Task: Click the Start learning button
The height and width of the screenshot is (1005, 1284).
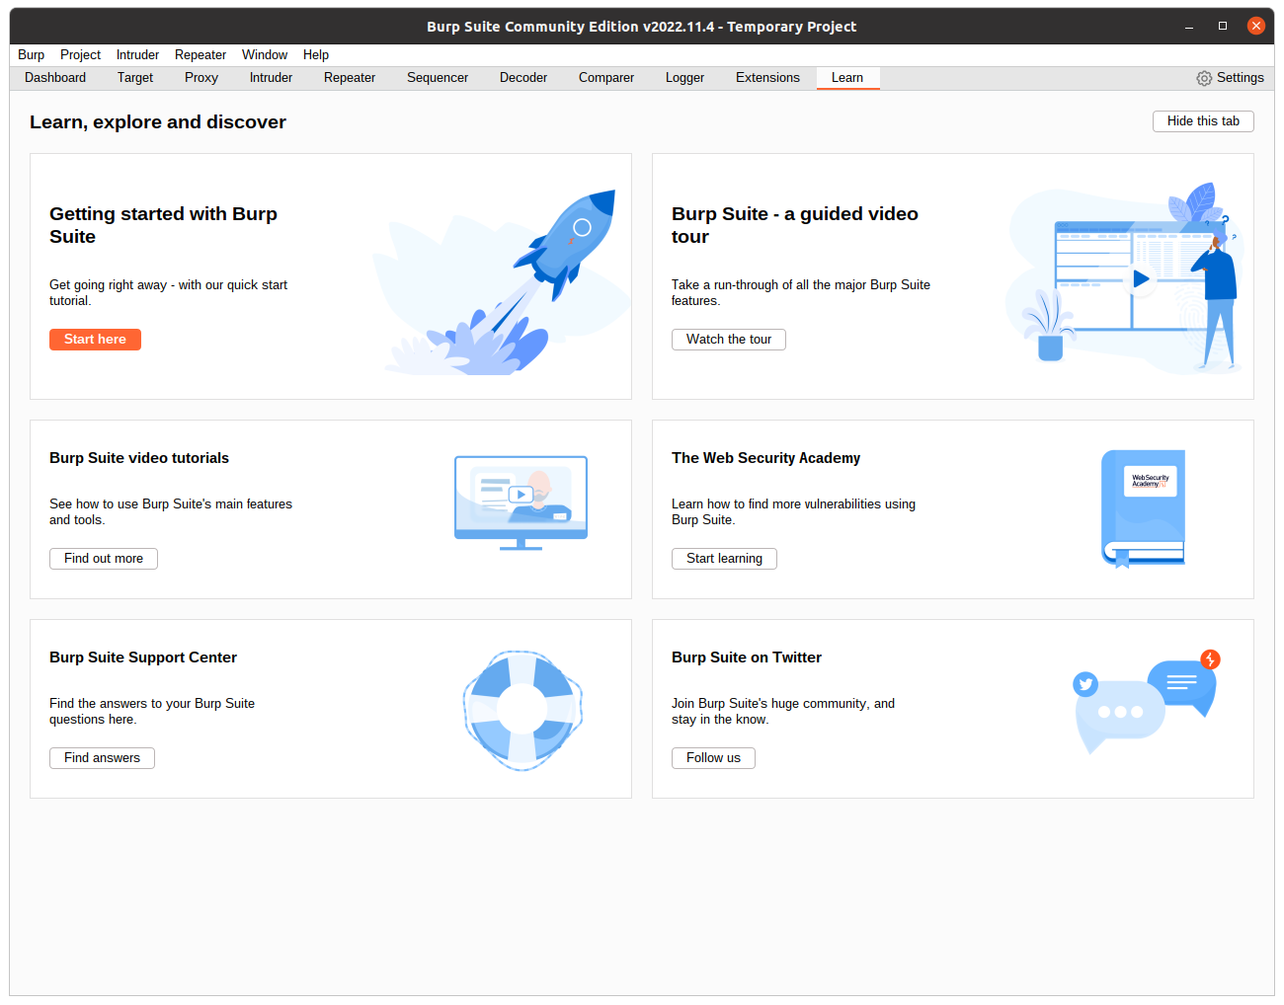Action: (x=724, y=559)
